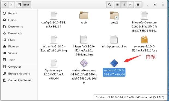The width and height of the screenshot is (169, 101).
Task: Select System.map-3.10.0-514.el7.x86_64 file icon
Action: point(54,63)
